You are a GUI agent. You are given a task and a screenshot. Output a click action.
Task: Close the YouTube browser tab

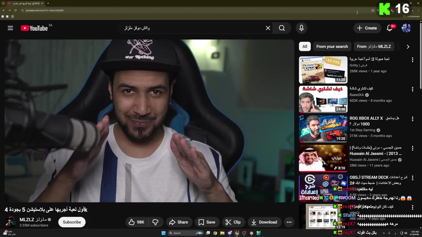click(x=42, y=3)
